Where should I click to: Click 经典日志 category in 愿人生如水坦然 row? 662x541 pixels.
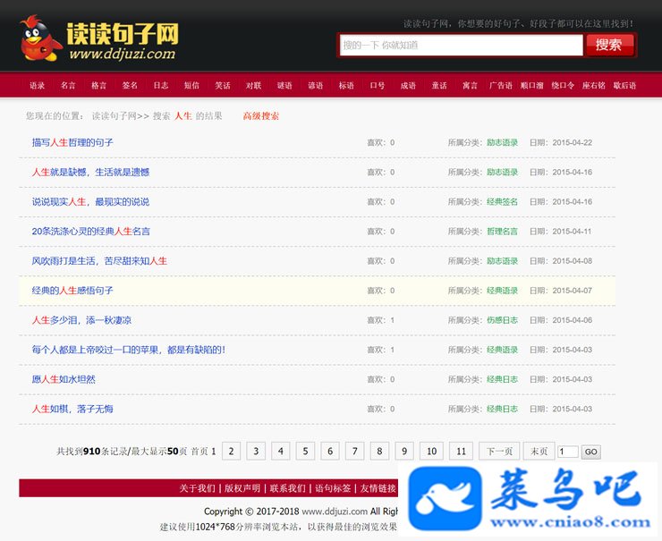[x=503, y=379]
